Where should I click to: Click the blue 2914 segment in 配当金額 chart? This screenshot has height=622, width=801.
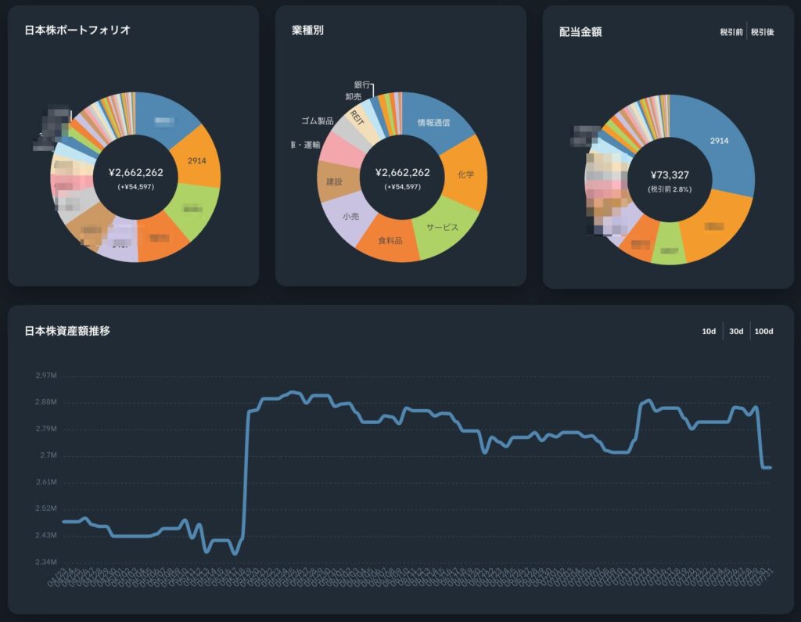pyautogui.click(x=719, y=141)
